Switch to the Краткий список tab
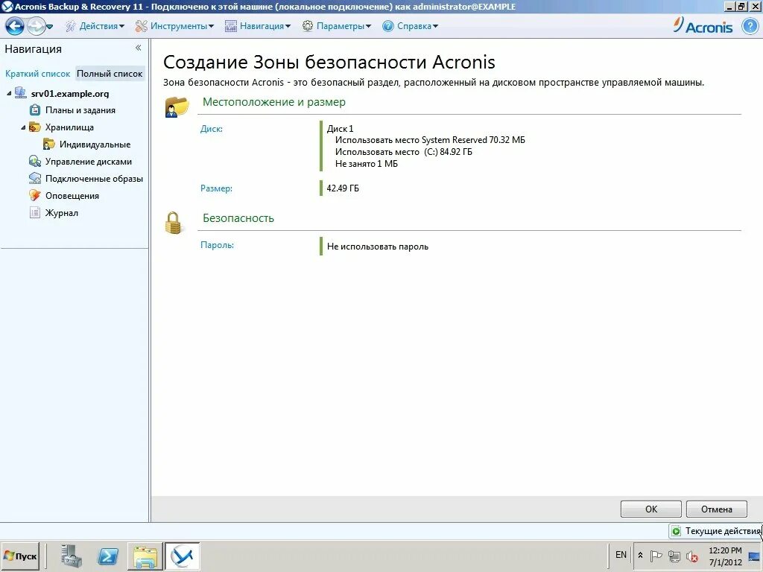This screenshot has width=763, height=572. point(37,74)
